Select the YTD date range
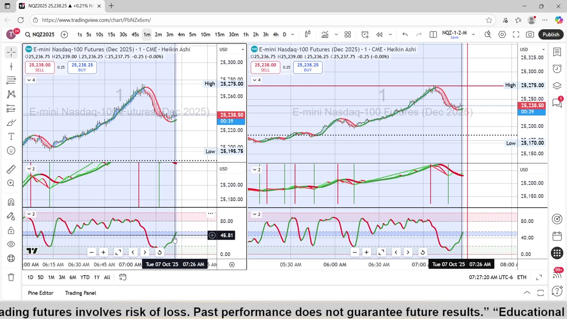This screenshot has width=567, height=319. click(85, 277)
